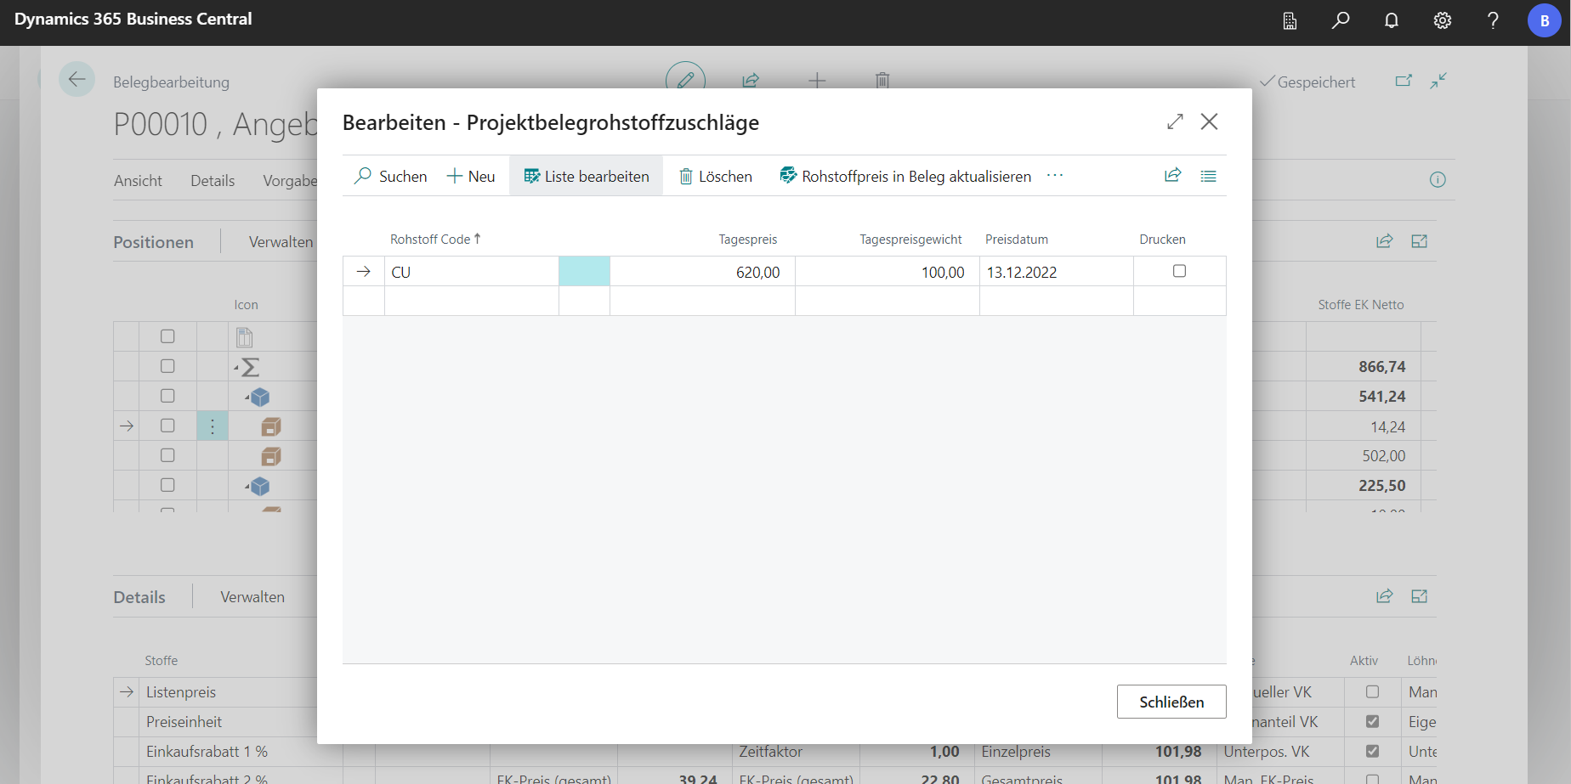Click the Suchen search icon in dialog
This screenshot has width=1571, height=784.
click(363, 176)
